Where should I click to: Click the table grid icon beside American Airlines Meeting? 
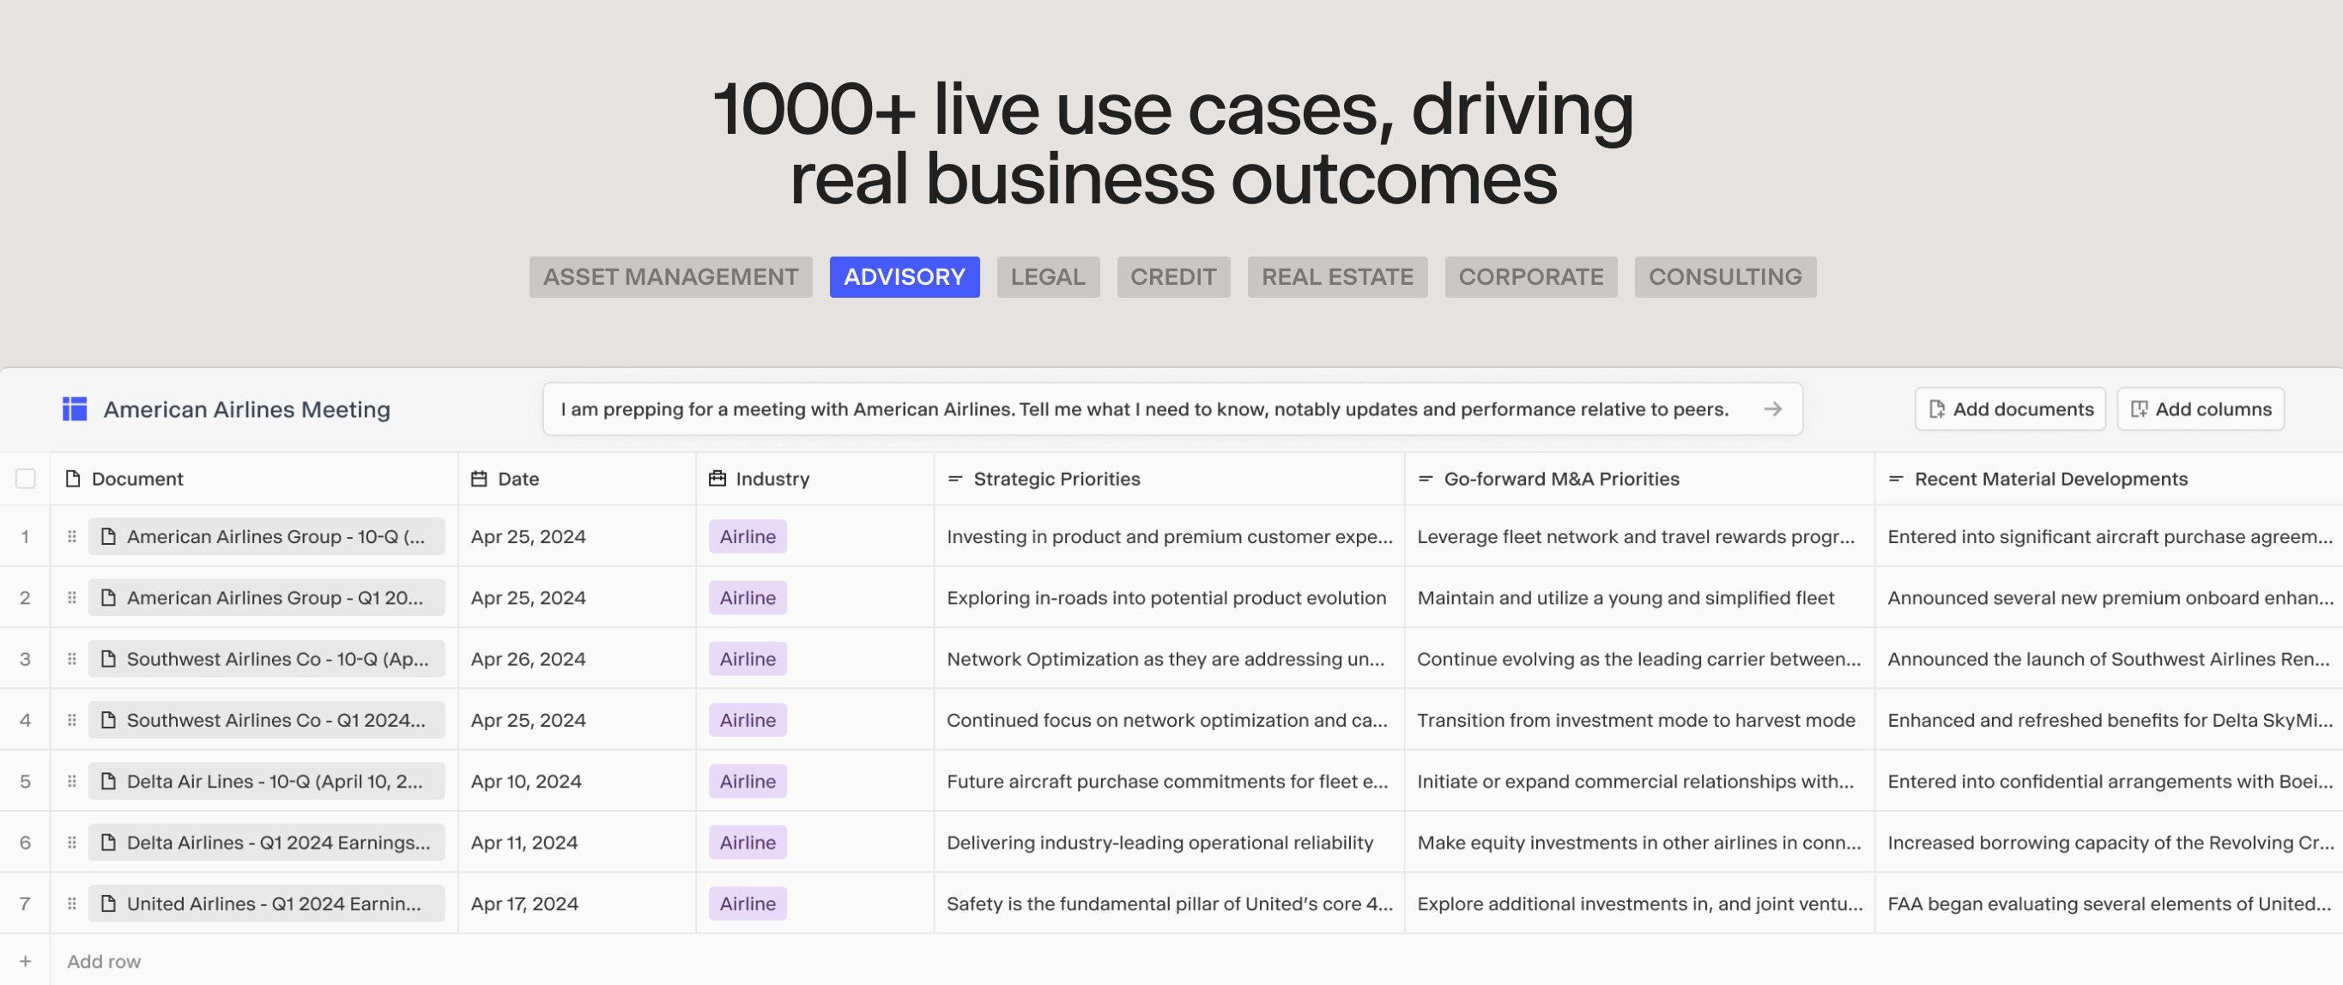tap(75, 409)
